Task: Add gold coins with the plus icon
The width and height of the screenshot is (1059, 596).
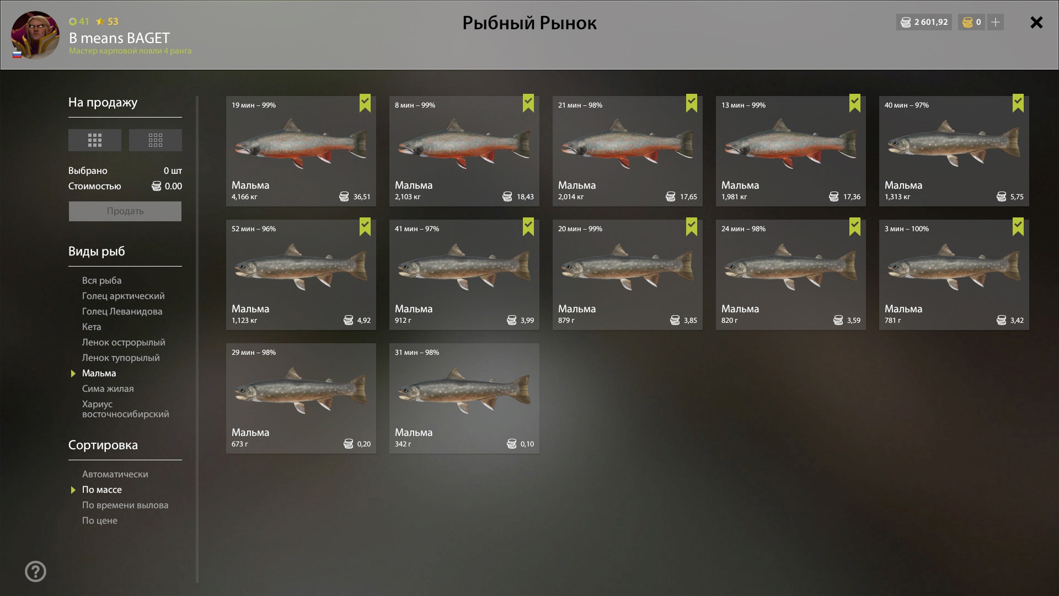Action: point(996,22)
